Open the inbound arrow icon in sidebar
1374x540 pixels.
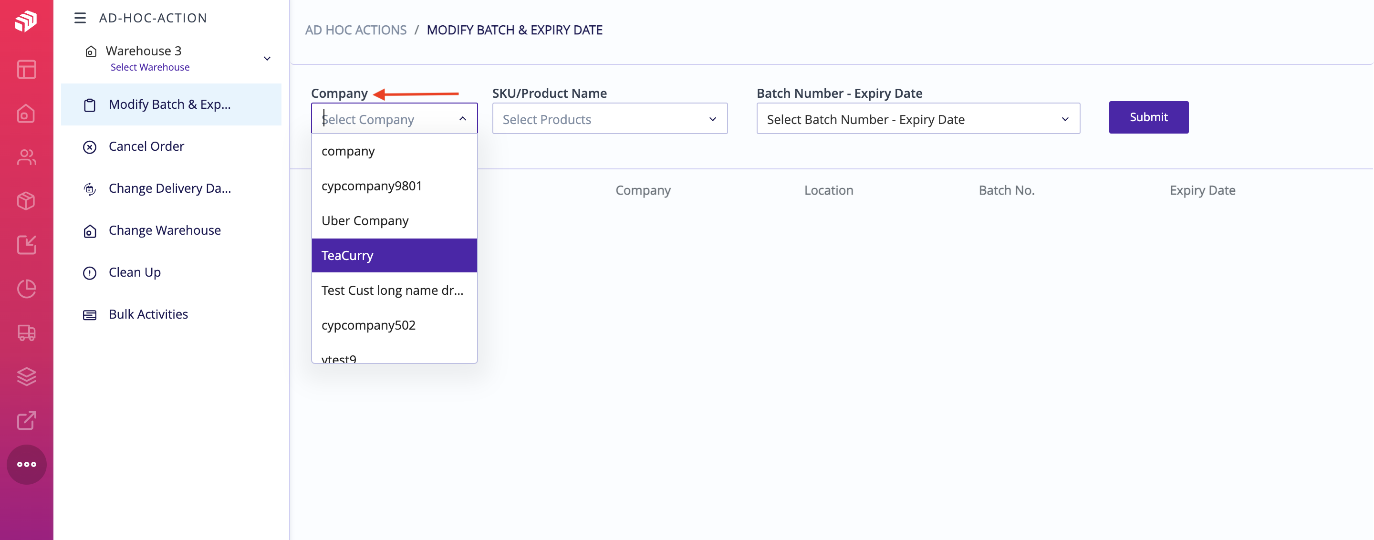26,245
